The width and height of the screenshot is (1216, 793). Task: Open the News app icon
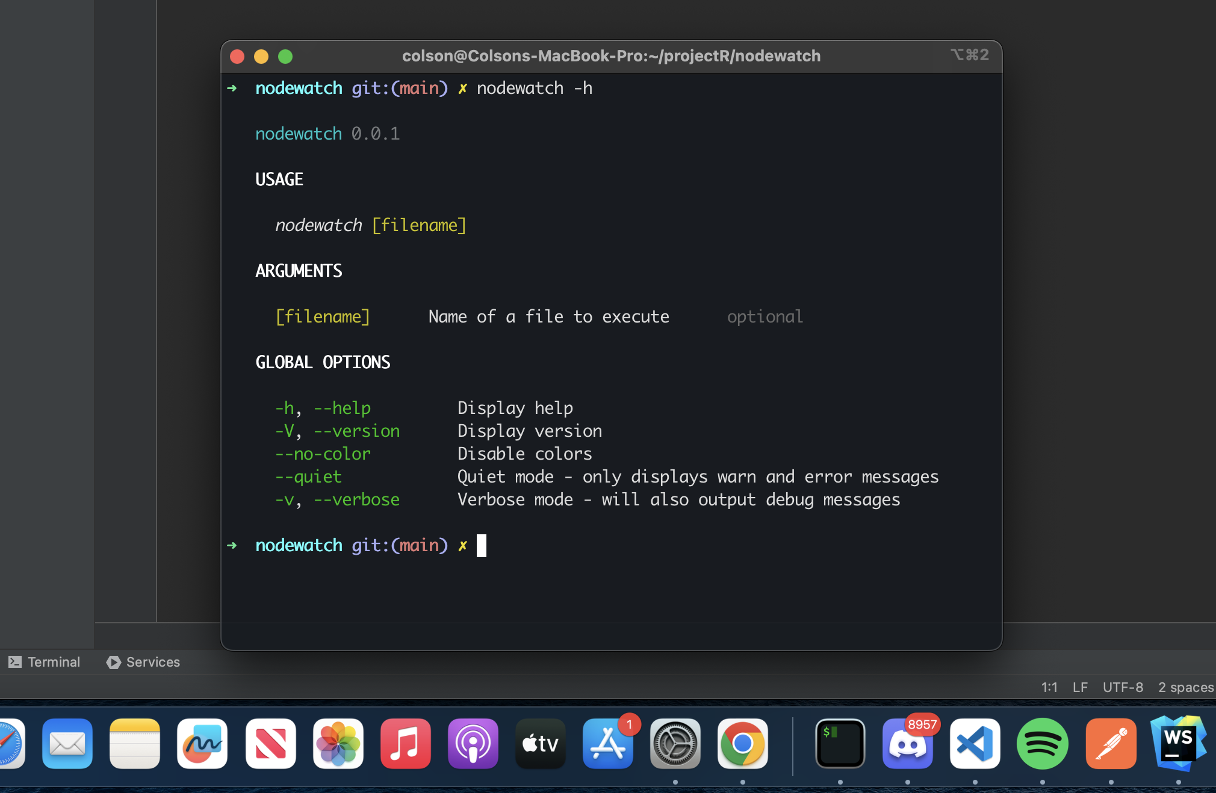point(270,744)
